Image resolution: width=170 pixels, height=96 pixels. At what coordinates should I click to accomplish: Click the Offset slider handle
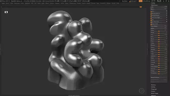point(159,31)
